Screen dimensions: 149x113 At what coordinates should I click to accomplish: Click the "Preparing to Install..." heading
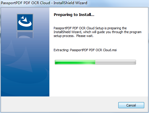74,15
